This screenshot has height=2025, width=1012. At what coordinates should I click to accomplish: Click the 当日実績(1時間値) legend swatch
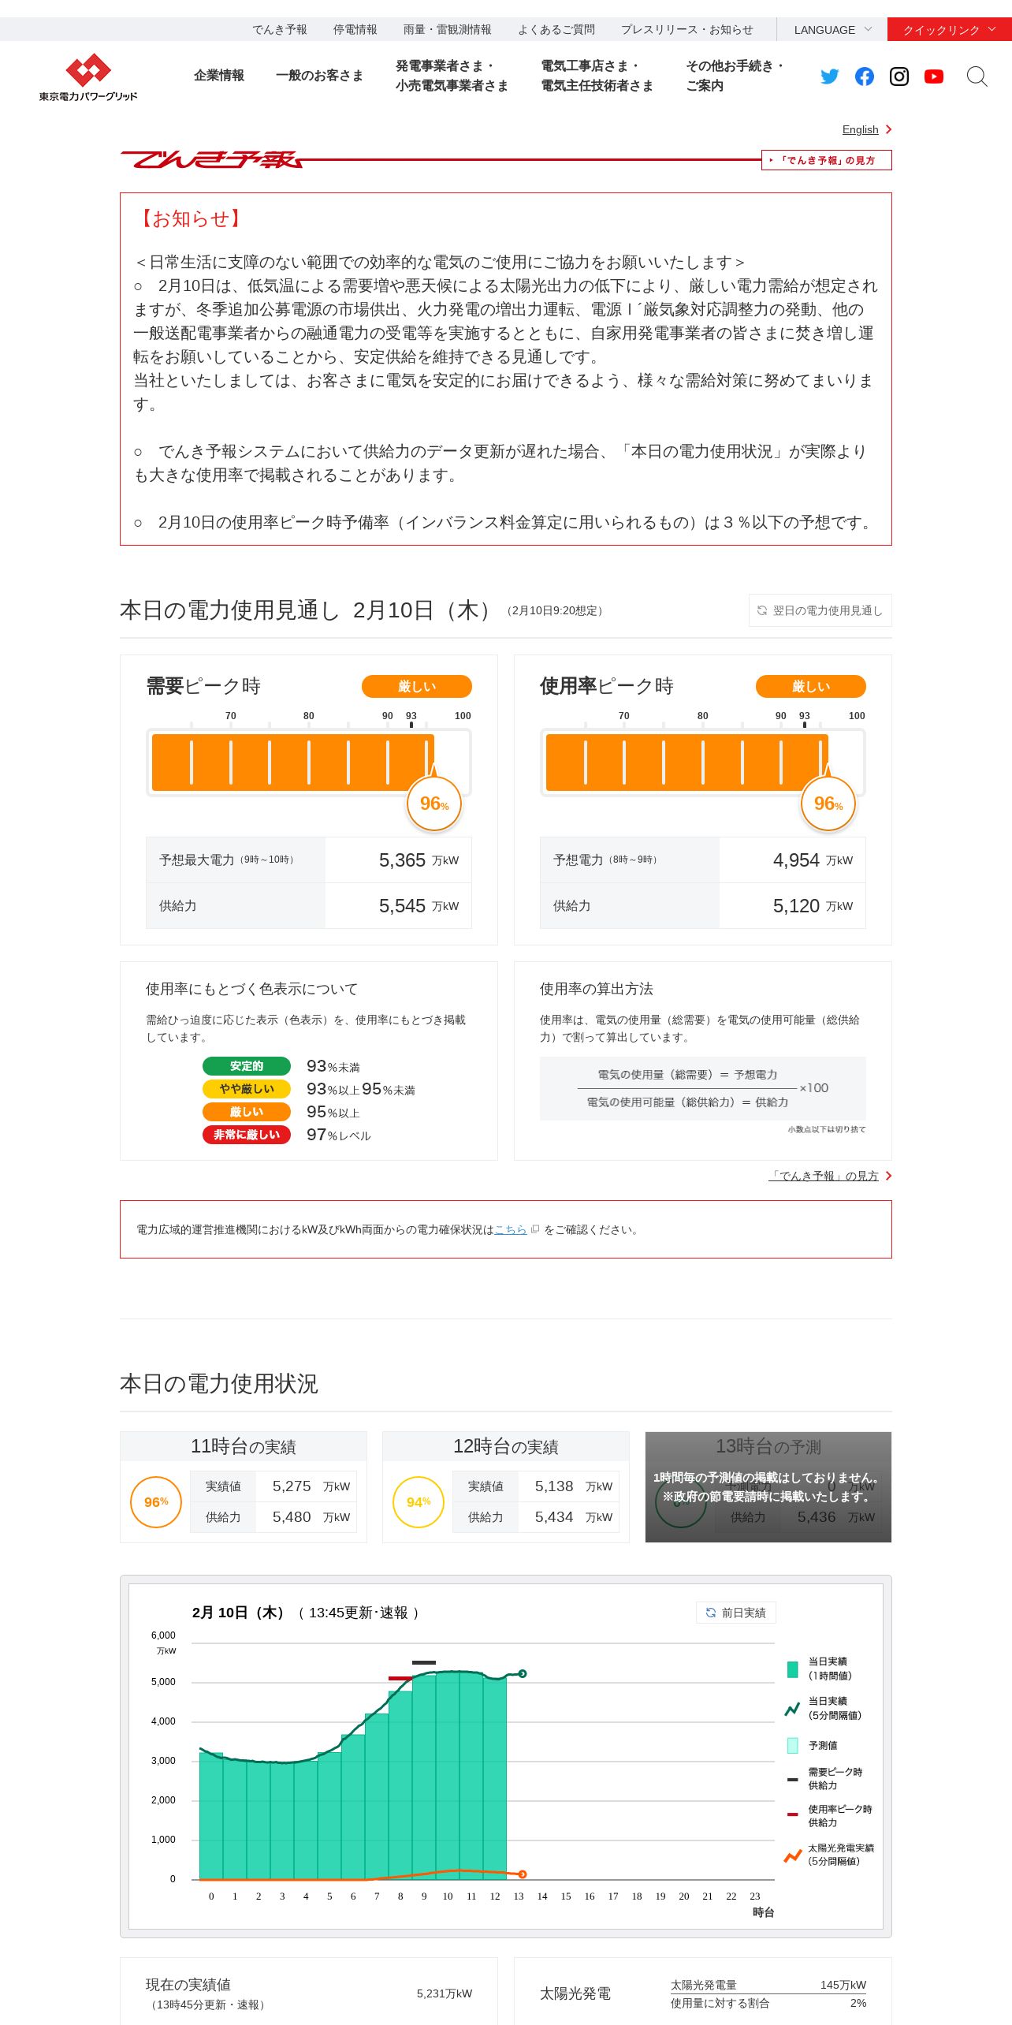pos(793,1669)
